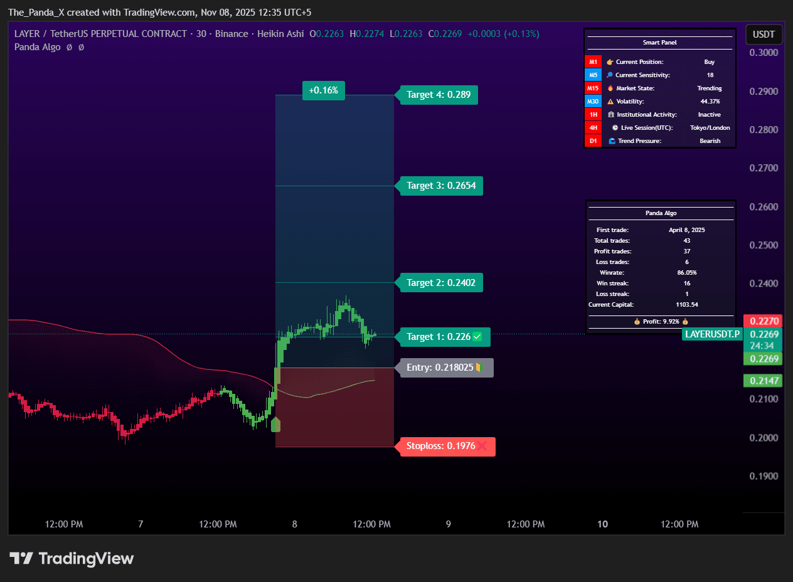Click the Loss trades: row label

pyautogui.click(x=612, y=262)
